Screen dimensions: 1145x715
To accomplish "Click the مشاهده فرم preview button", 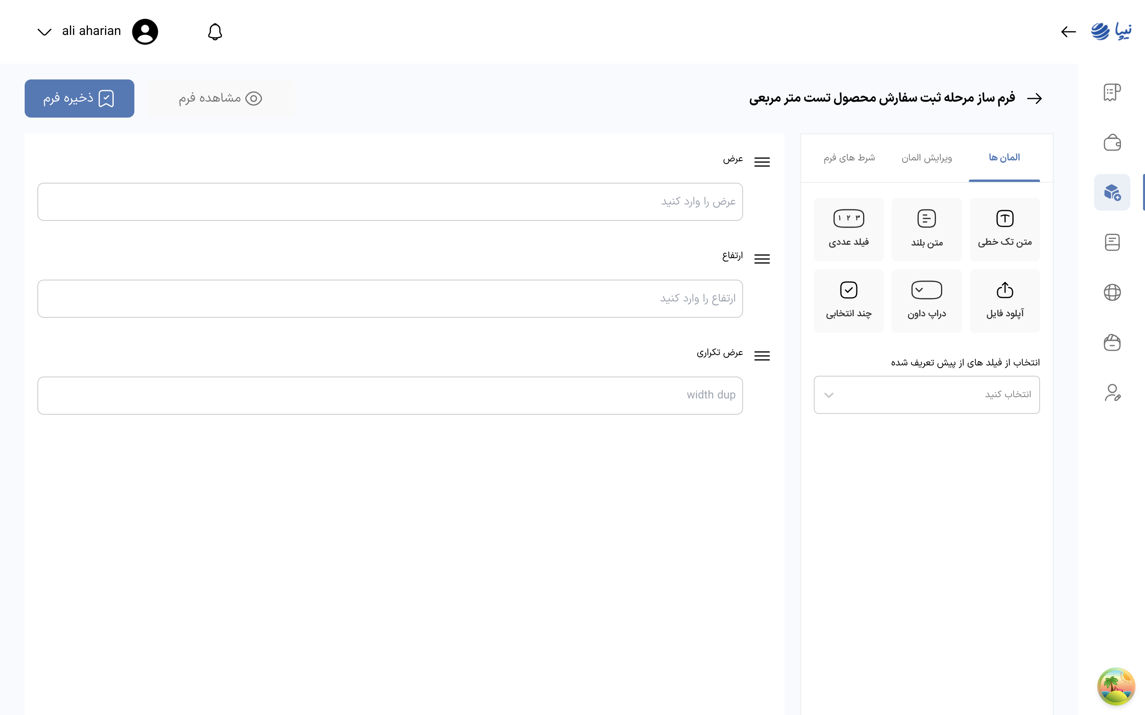I will click(x=221, y=99).
